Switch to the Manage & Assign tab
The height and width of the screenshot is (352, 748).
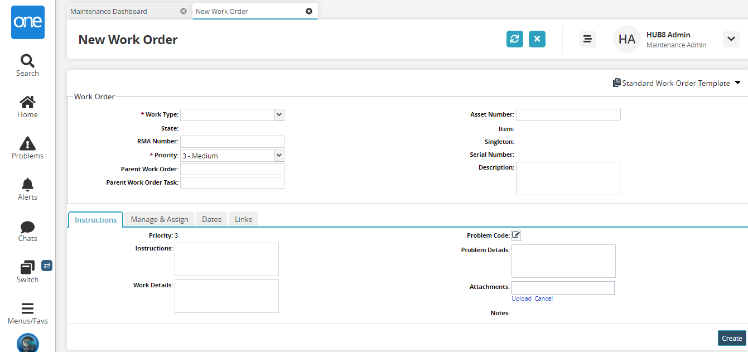[159, 219]
